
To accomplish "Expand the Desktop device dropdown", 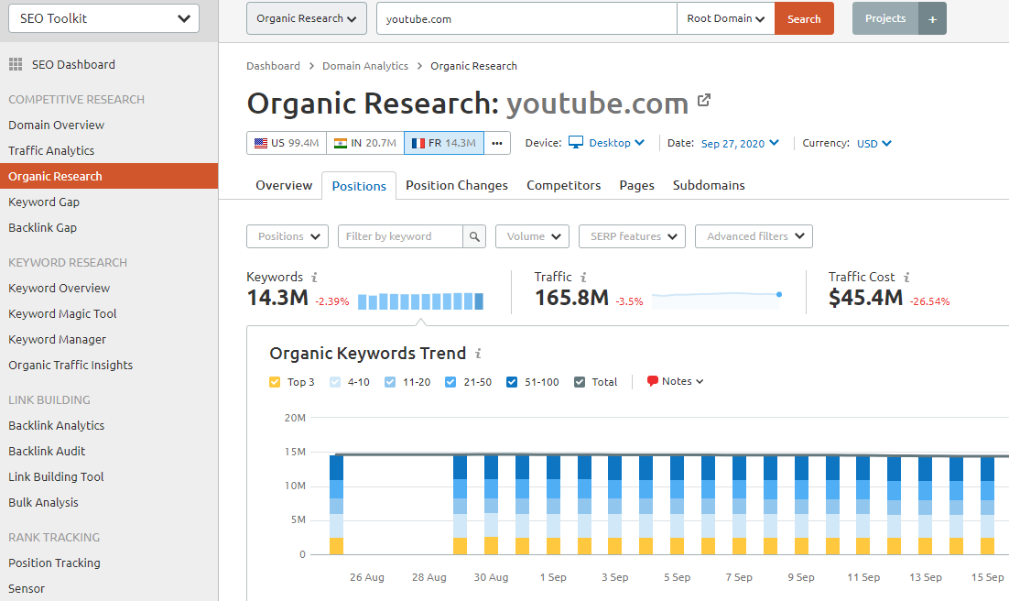I will point(616,143).
